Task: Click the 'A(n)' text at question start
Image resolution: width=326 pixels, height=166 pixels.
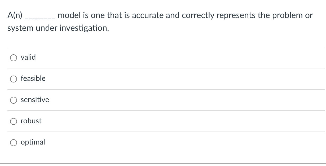Action: point(15,15)
